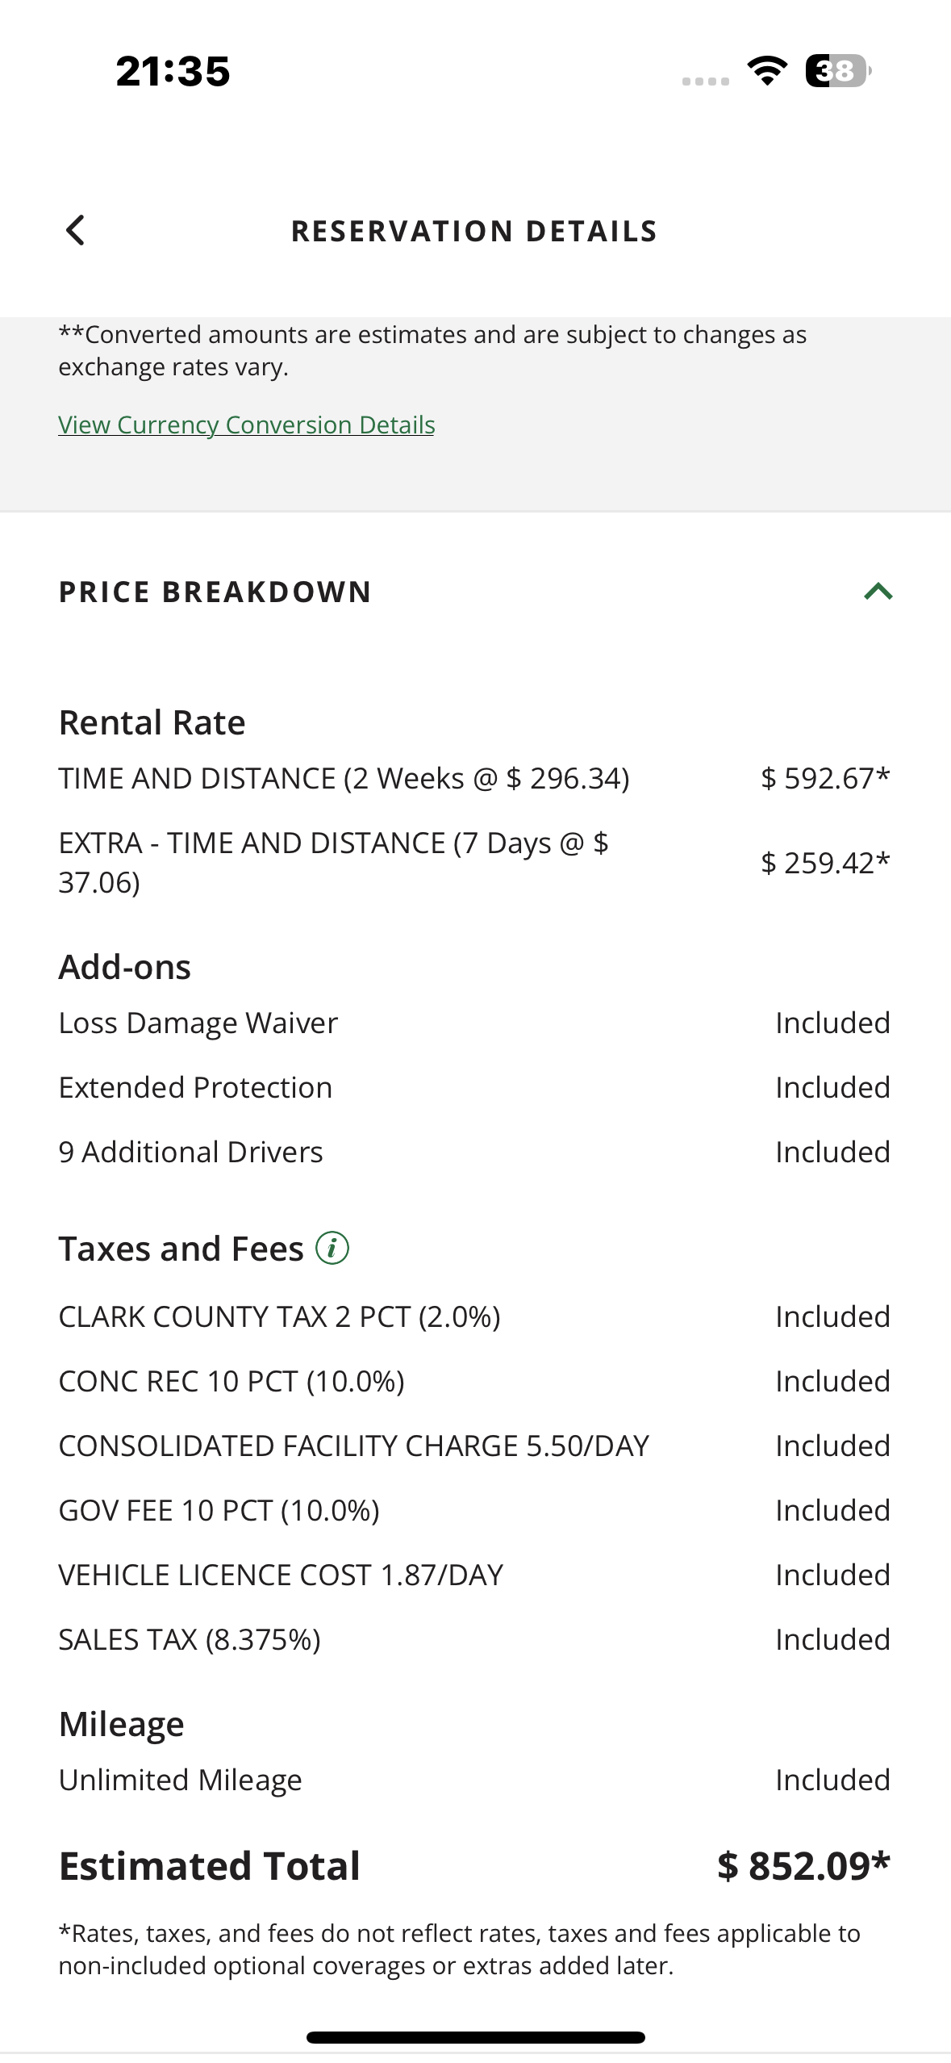Tap the back arrow icon
Viewport: 951px width, 2063px height.
75,231
